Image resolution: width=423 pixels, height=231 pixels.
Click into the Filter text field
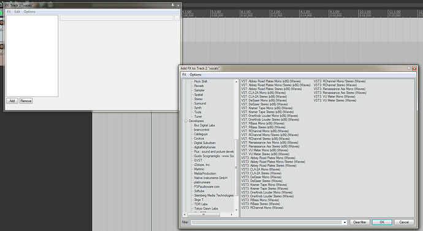(x=267, y=222)
